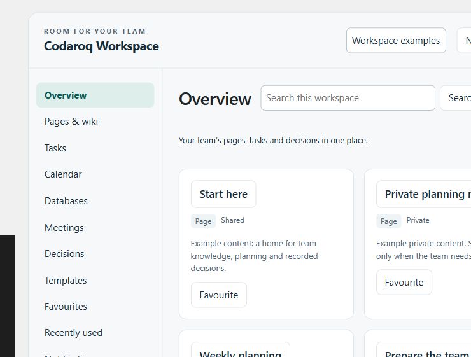Open the Workspace examples button
This screenshot has height=357, width=471.
pyautogui.click(x=396, y=41)
